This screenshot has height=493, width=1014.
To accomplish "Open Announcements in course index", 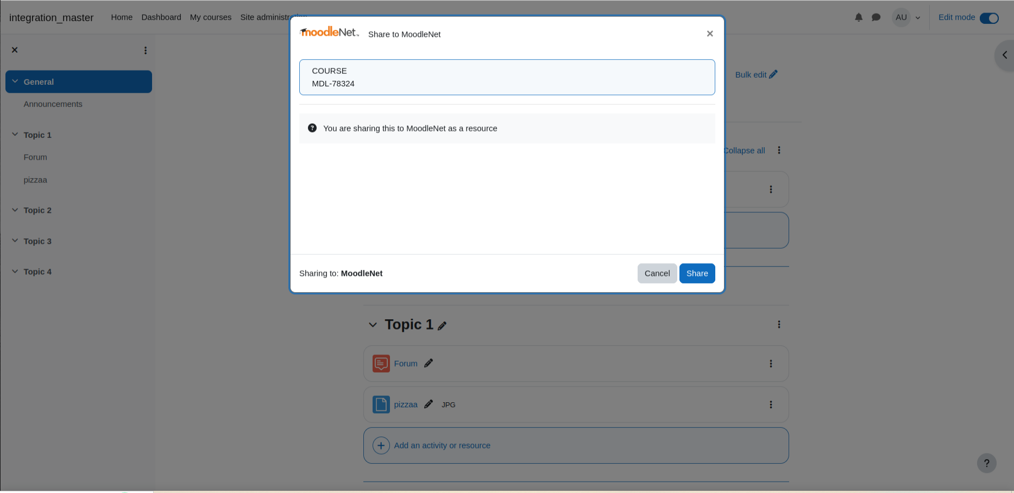I will (53, 104).
